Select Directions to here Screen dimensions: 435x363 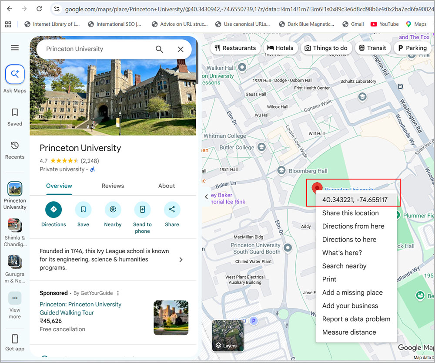pyautogui.click(x=356, y=239)
